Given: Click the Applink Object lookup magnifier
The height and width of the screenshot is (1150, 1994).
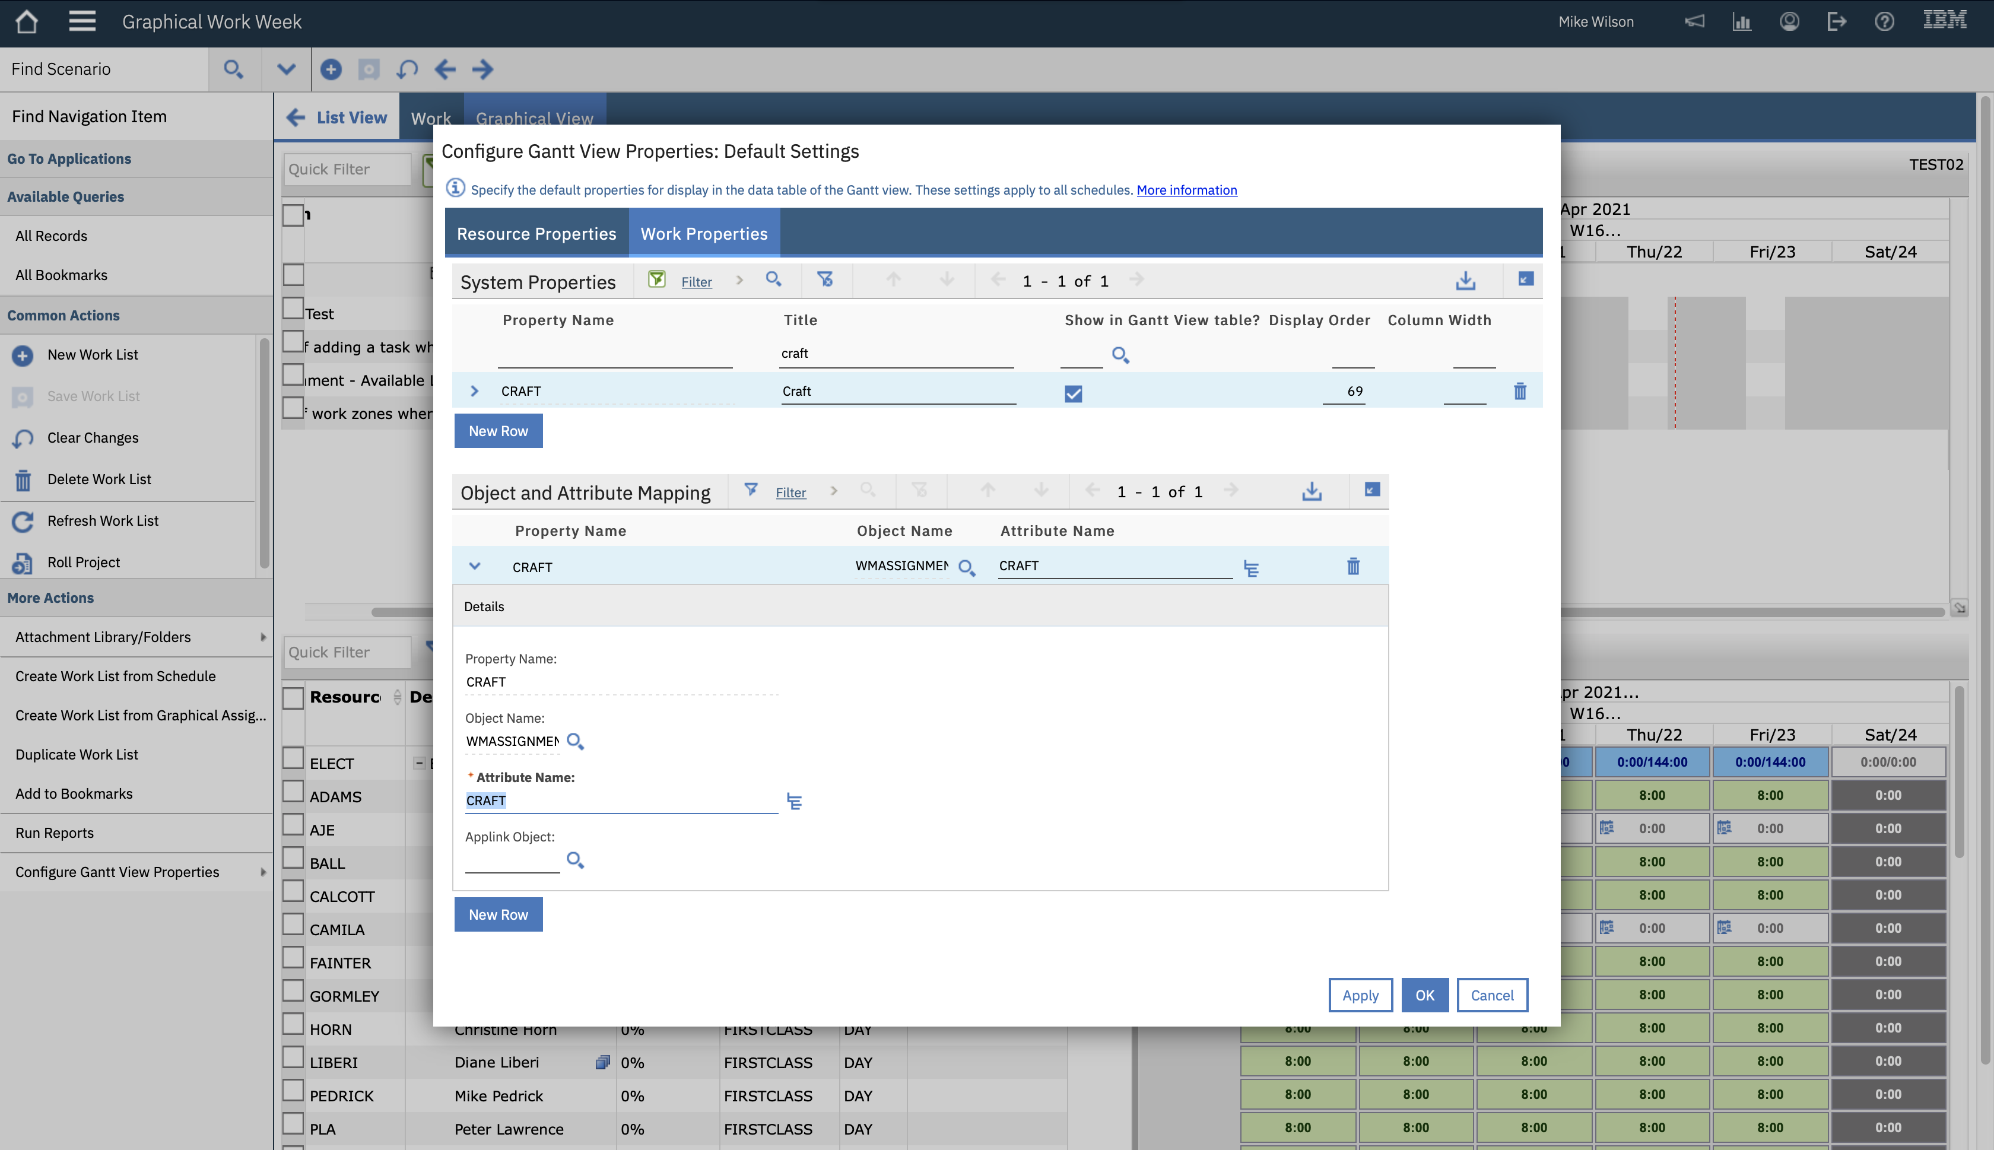Looking at the screenshot, I should 575,860.
